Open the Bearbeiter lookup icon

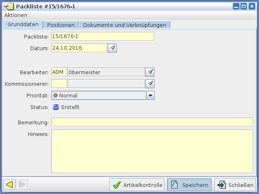pyautogui.click(x=150, y=72)
